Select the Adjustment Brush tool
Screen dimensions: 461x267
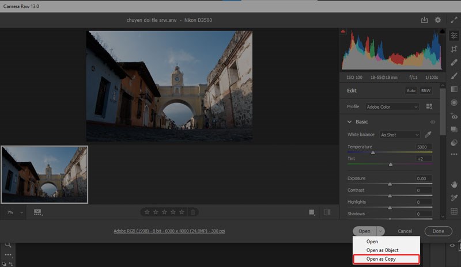[454, 76]
